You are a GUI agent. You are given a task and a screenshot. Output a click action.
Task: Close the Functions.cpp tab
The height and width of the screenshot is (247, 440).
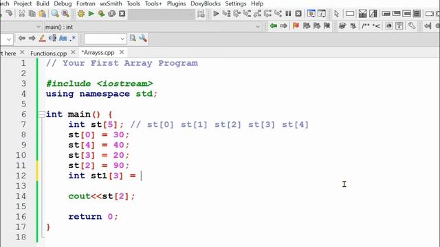pos(73,52)
